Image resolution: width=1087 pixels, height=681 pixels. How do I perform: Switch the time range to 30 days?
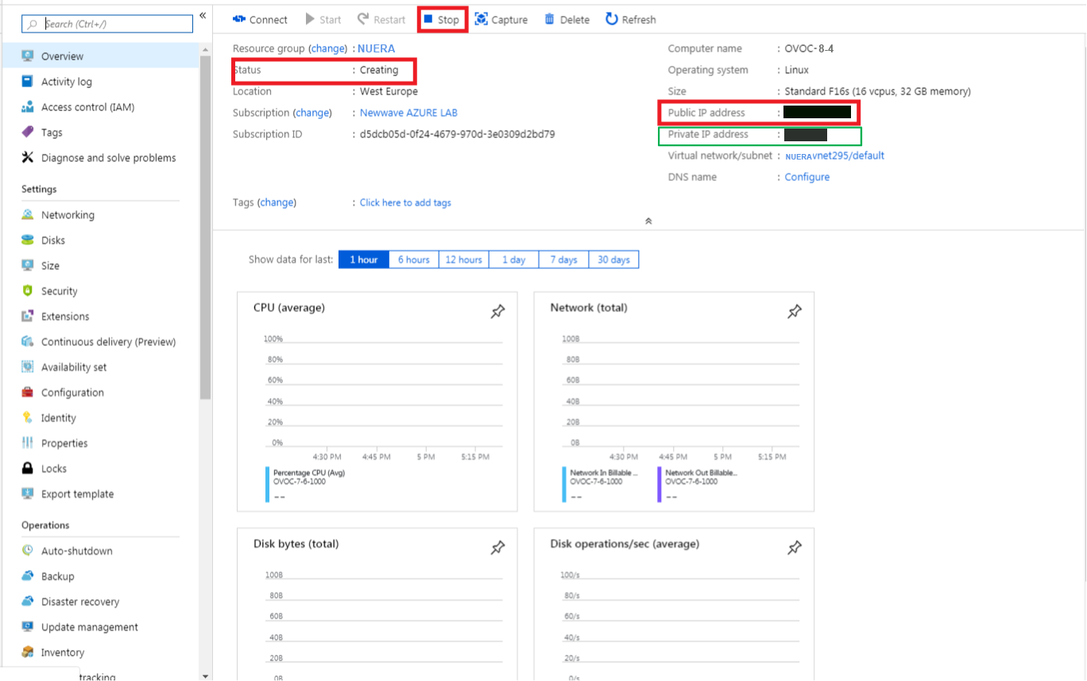tap(613, 260)
